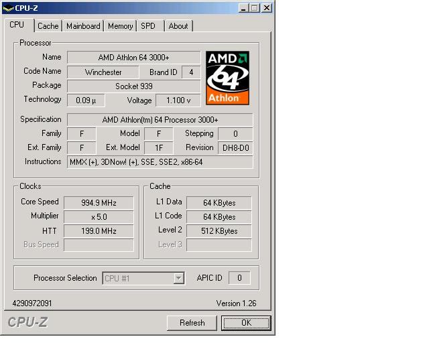Click the APIC ID value 0
Image resolution: width=429 pixels, height=343 pixels.
tap(239, 278)
